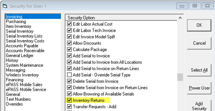Uncheck Edit Labor Actual Cost checkbox
This screenshot has height=111, width=215.
tap(69, 24)
